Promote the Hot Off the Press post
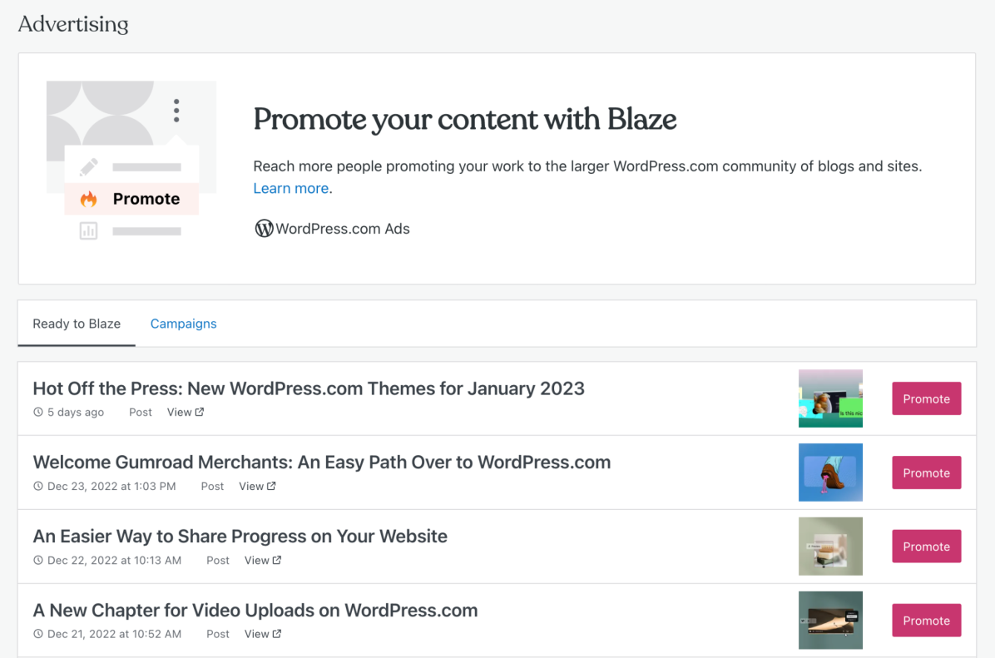The width and height of the screenshot is (995, 658). coord(926,398)
